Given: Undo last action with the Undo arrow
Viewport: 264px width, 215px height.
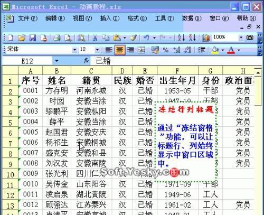Looking at the screenshot, I should click(x=146, y=38).
